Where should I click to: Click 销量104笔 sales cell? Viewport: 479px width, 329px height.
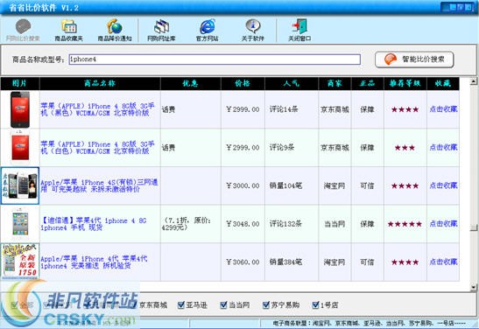coord(292,185)
